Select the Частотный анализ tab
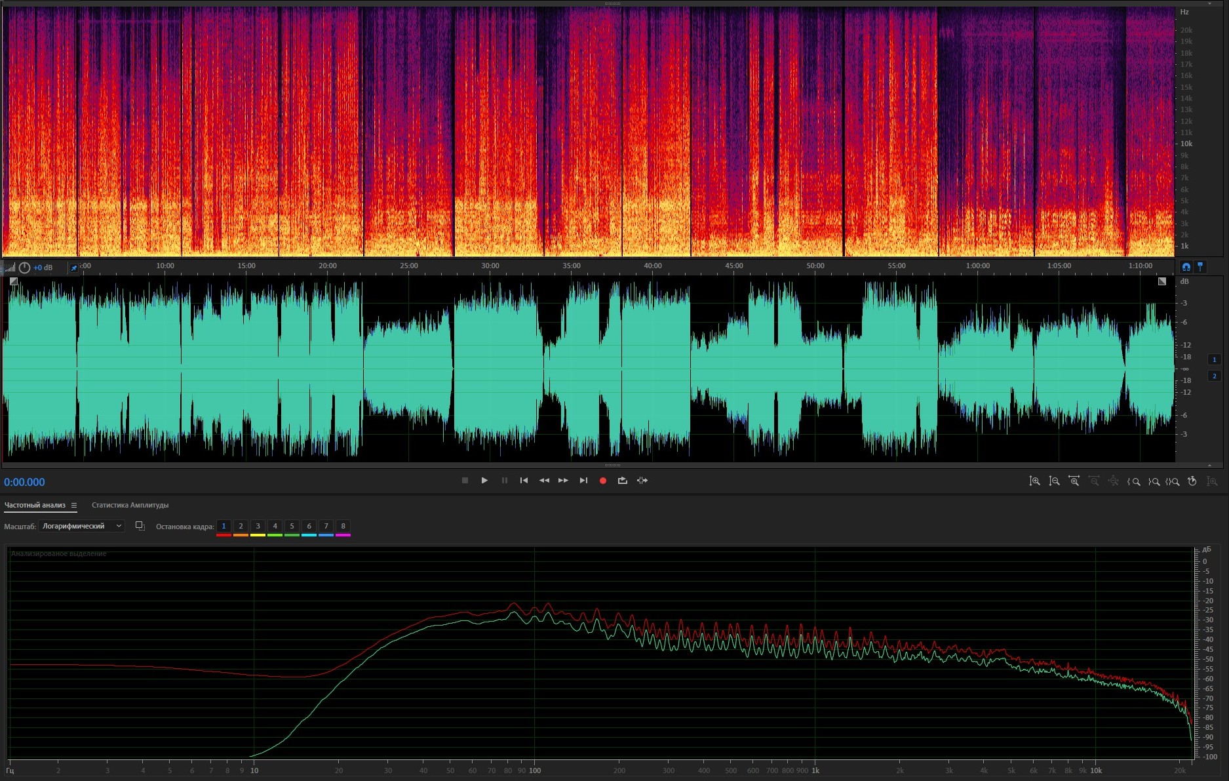Screen dimensions: 1229x781 click(35, 506)
